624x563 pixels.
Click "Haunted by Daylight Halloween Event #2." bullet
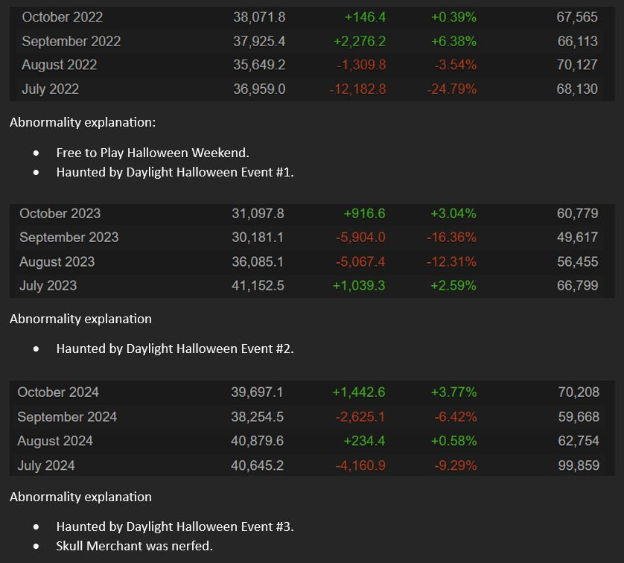click(x=175, y=349)
